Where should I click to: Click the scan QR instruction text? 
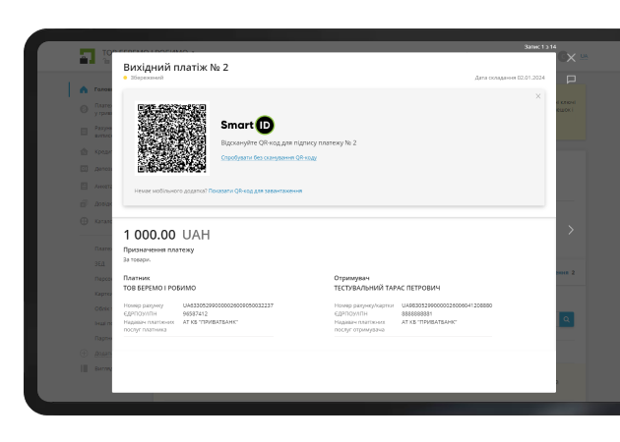288,142
